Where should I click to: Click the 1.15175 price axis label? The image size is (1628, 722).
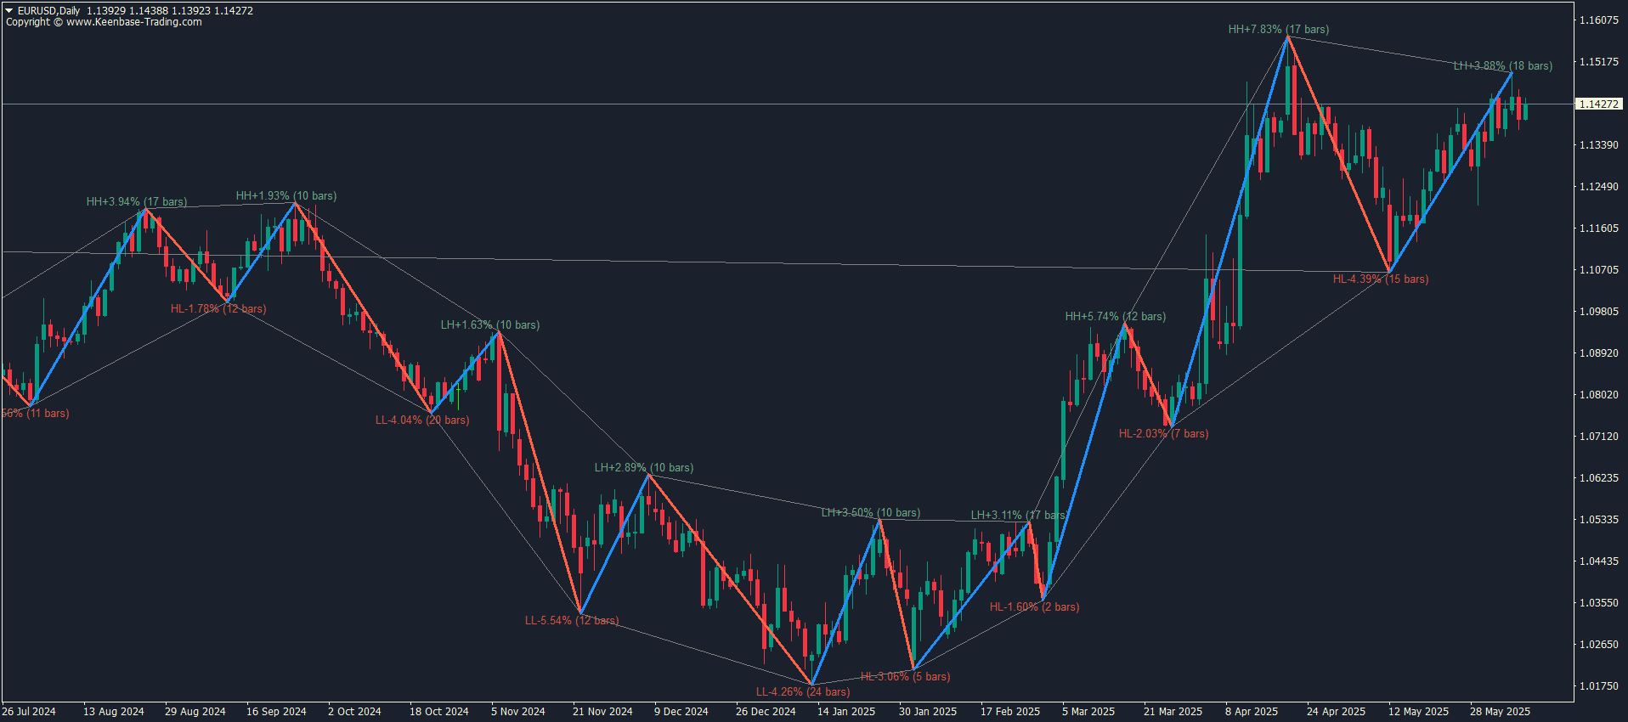(x=1599, y=62)
